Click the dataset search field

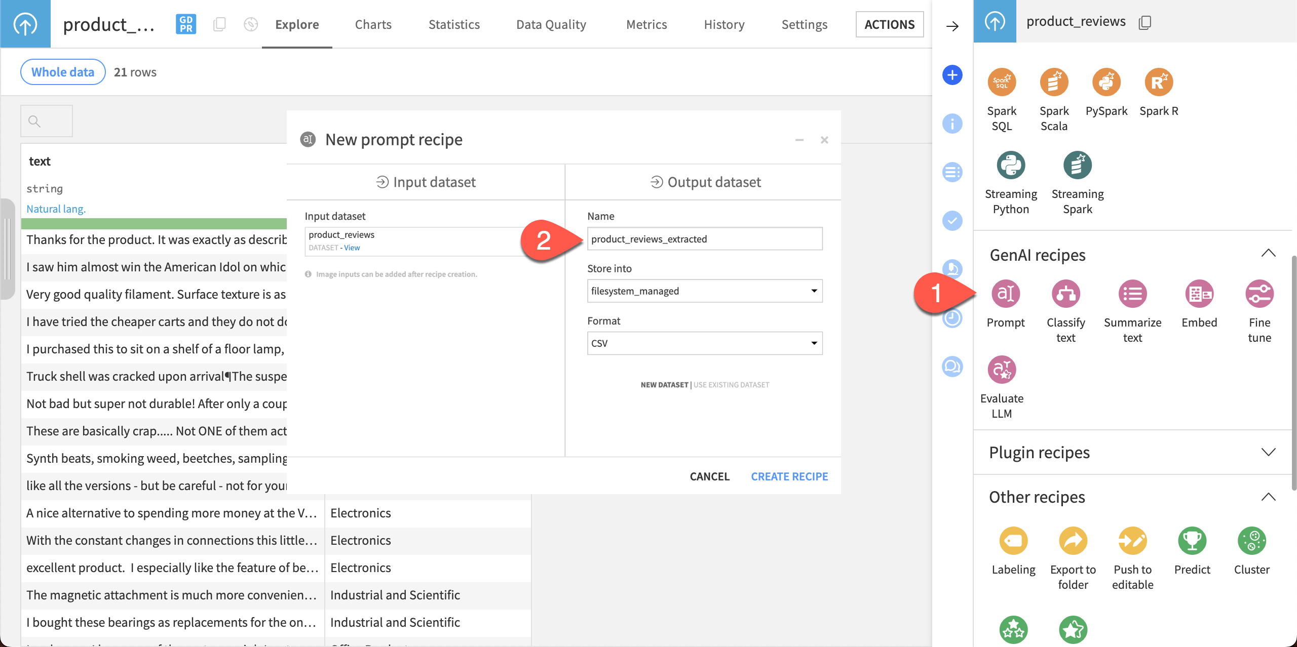tap(46, 121)
